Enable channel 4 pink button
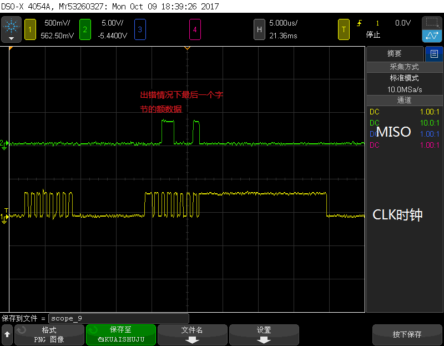 (195, 29)
